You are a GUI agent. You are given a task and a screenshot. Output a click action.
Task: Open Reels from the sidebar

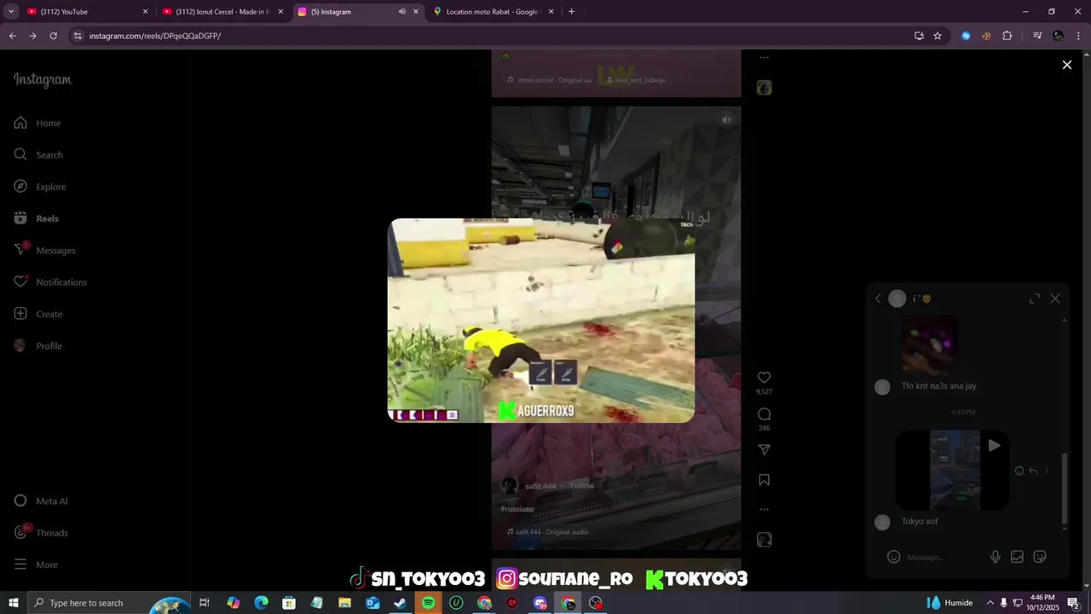37,218
